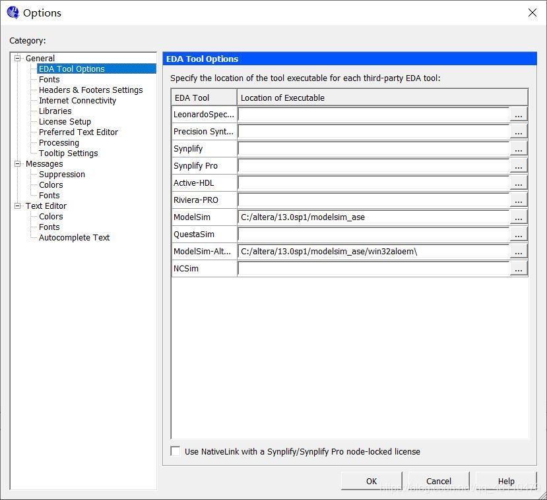The height and width of the screenshot is (500, 547).
Task: Select Fonts under Text Editor
Action: click(49, 227)
